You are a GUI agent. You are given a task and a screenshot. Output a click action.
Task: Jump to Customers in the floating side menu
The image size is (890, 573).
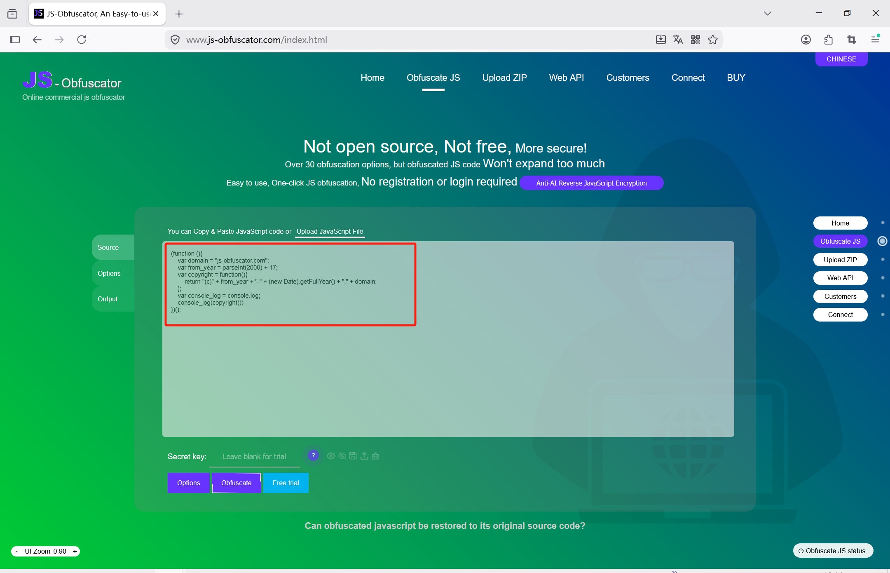(841, 296)
